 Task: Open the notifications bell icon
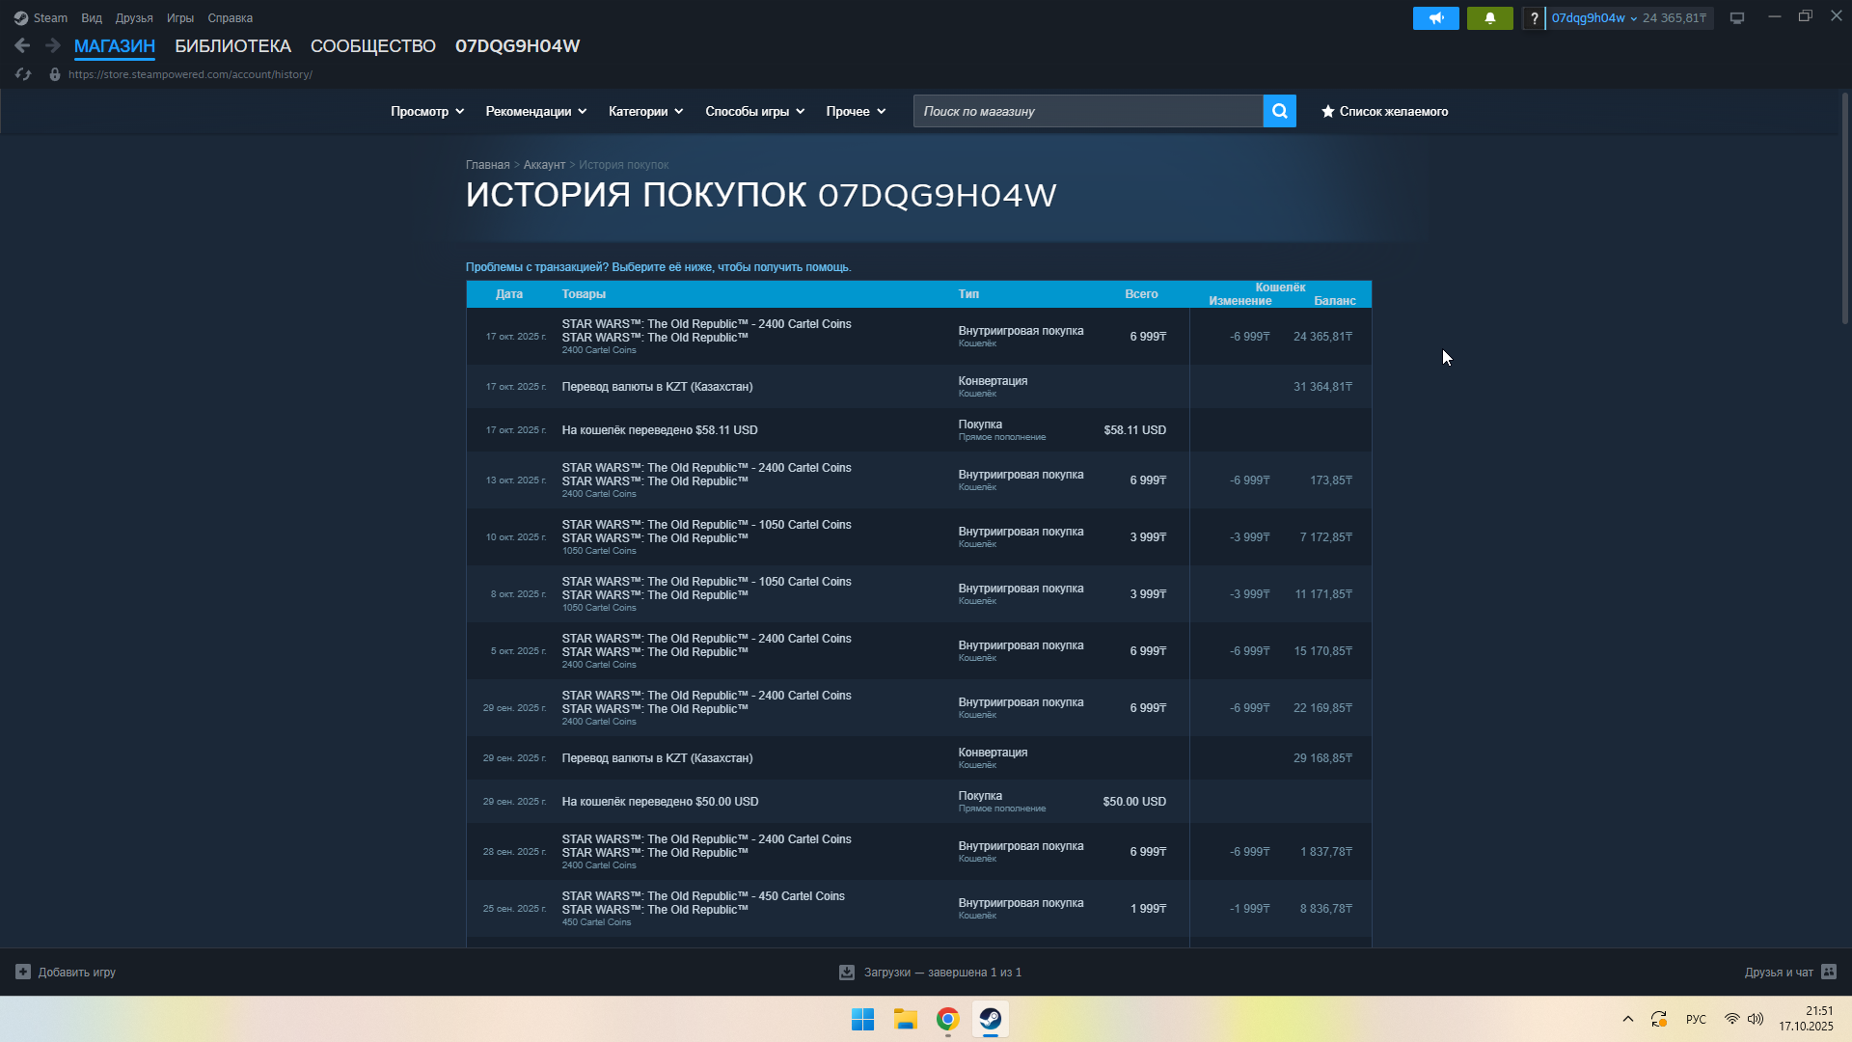(1489, 18)
